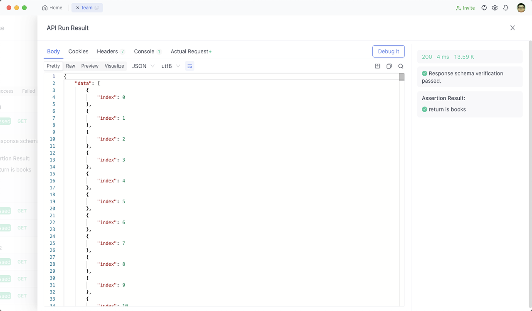The image size is (532, 311).
Task: Toggle word wrap icon
Action: 190,66
